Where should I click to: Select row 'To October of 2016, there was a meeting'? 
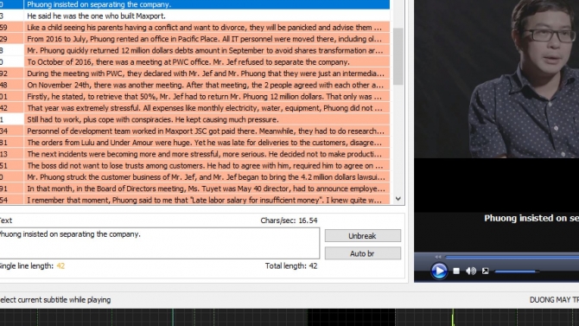tap(194, 61)
